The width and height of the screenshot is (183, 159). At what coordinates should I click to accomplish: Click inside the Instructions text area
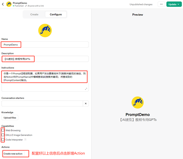pos(45,81)
